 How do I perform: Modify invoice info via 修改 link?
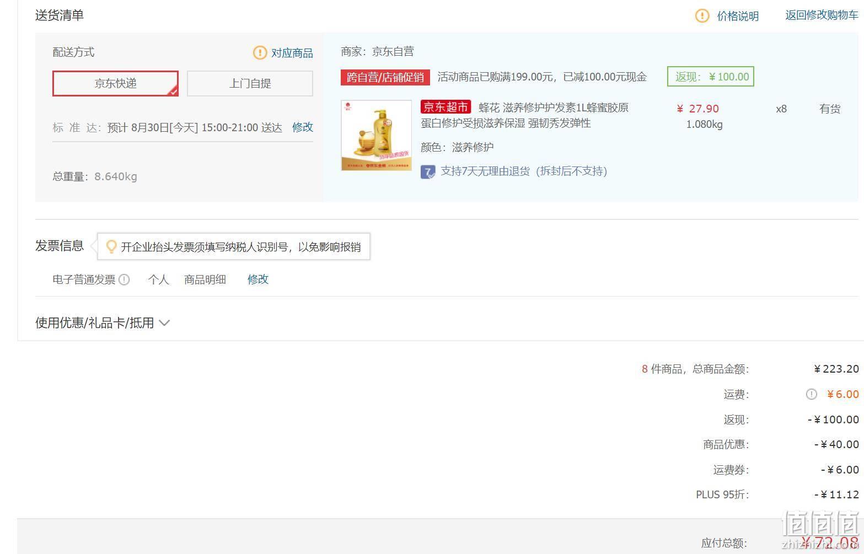click(258, 279)
